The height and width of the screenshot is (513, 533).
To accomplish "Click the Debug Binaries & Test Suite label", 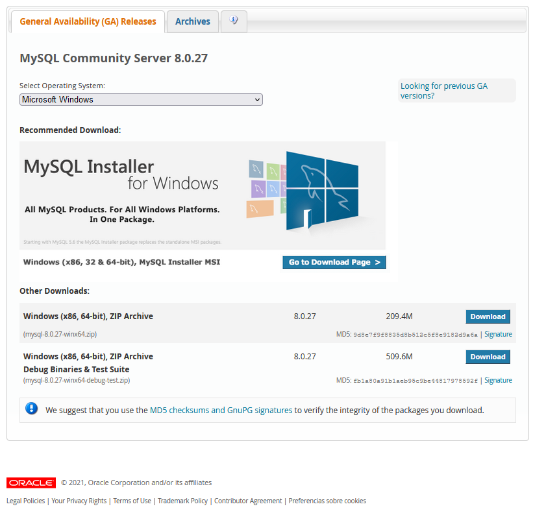I will point(77,370).
